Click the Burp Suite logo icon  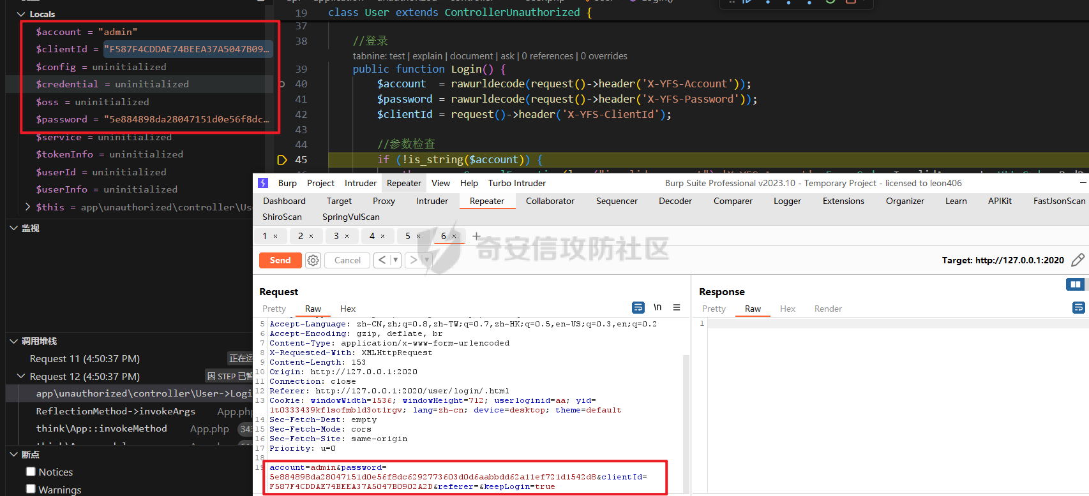coord(263,183)
